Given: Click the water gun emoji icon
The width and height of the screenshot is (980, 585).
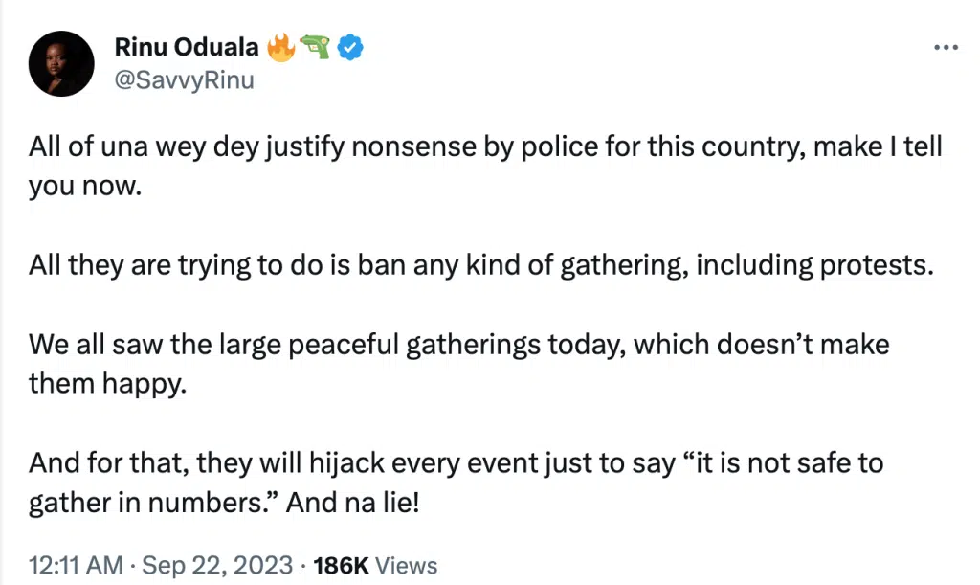Looking at the screenshot, I should pos(316,47).
